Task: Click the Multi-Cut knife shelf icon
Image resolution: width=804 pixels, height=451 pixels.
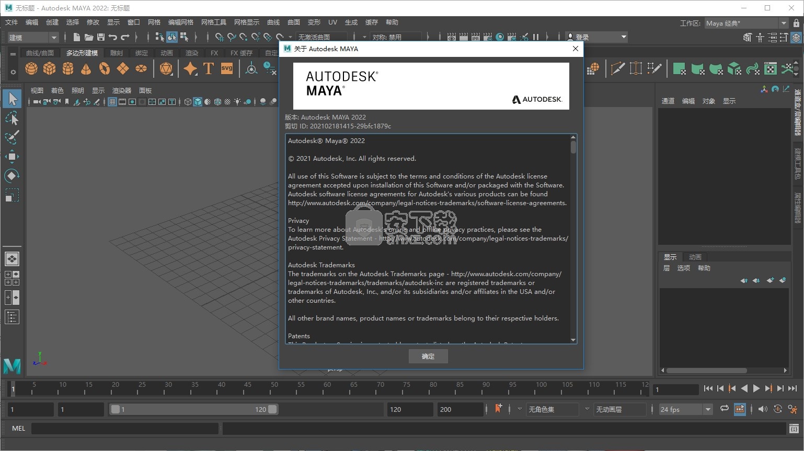Action: (x=617, y=68)
